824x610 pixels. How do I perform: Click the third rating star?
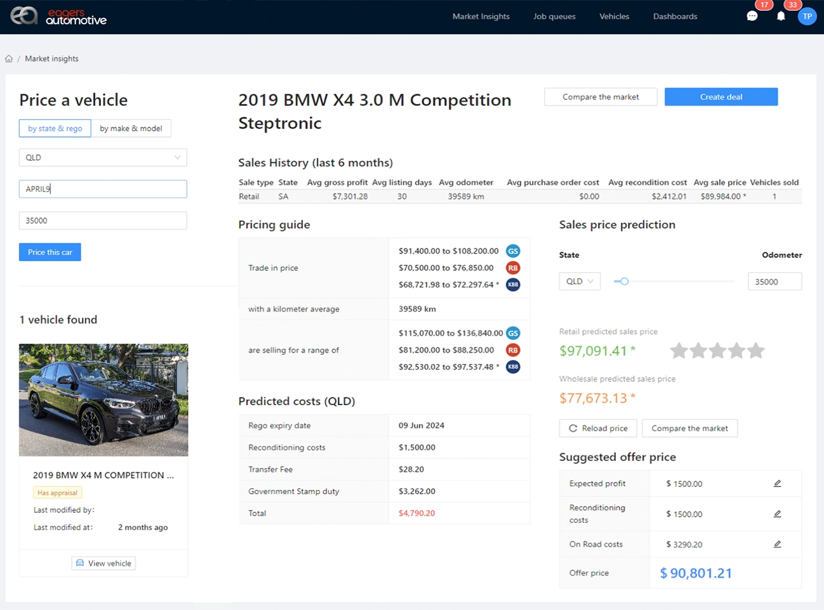click(717, 350)
